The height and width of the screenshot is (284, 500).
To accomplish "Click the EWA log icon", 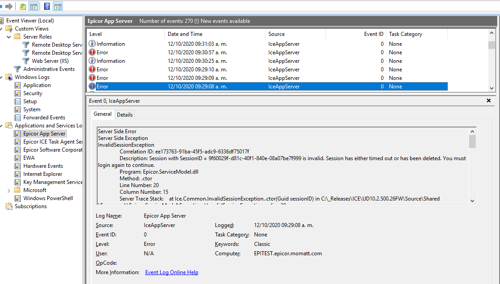I will pyautogui.click(x=18, y=158).
